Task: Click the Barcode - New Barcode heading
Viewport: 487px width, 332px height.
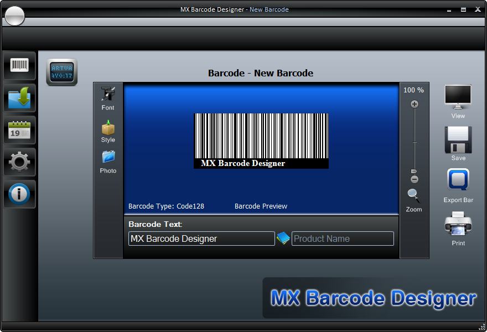Action: [261, 73]
